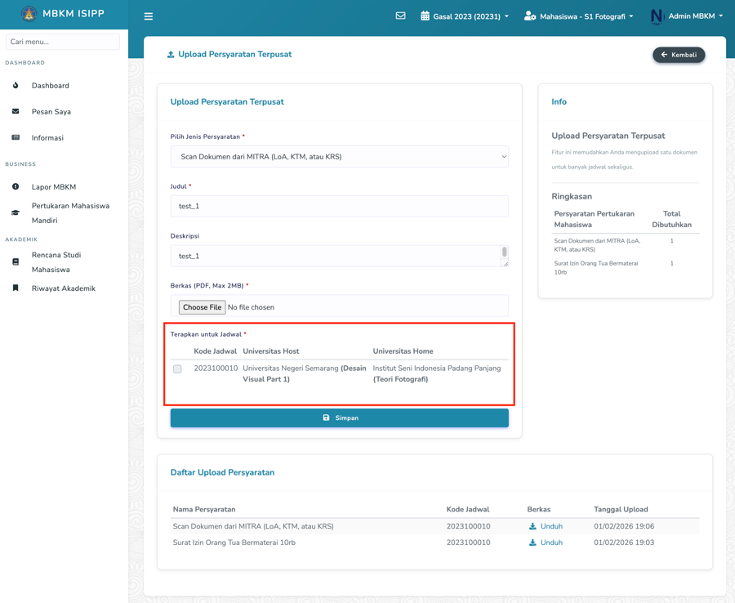The image size is (735, 603).
Task: Click the Dashboard droplet icon in sidebar
Action: coord(16,85)
